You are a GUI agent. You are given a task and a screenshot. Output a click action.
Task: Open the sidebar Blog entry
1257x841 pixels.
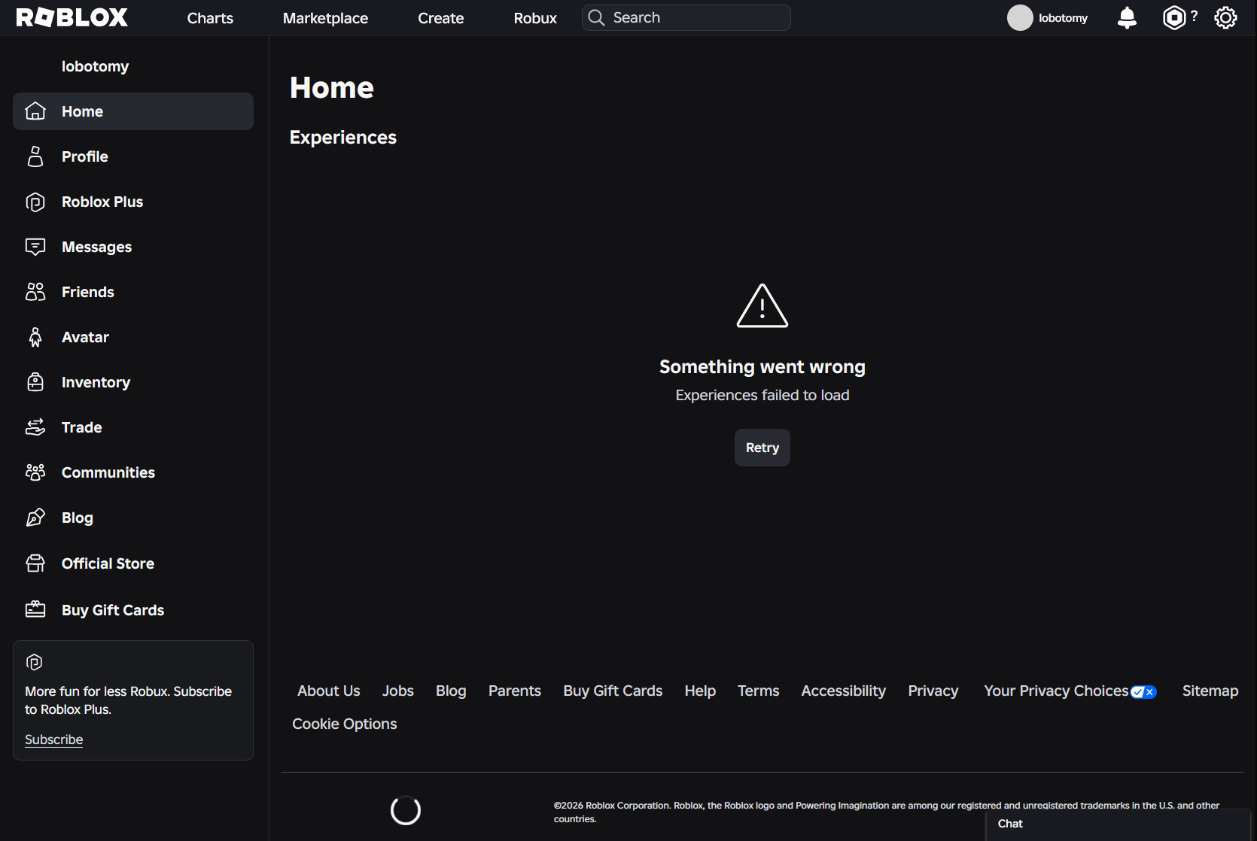coord(133,518)
